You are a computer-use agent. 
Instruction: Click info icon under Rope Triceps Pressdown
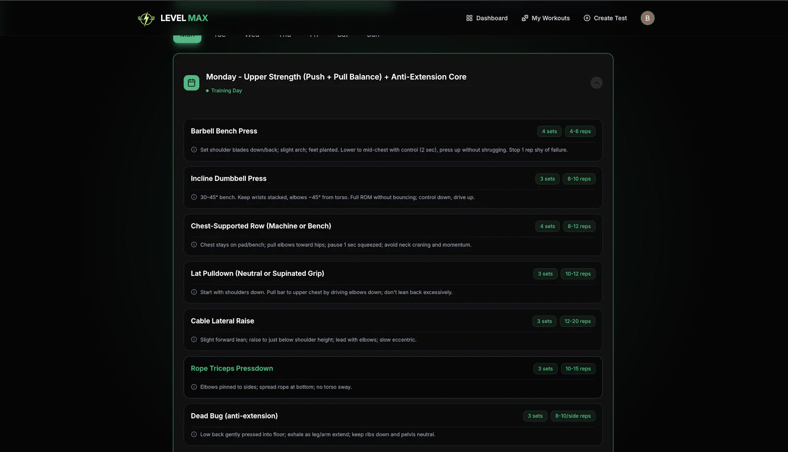pos(194,387)
